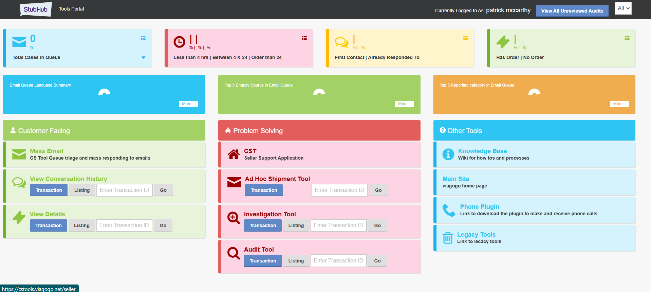
Task: Click the Knowledge Base info icon
Action: 448,154
